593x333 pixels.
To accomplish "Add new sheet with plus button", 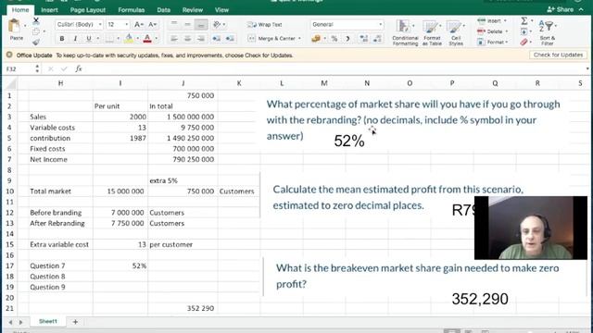I will coord(75,322).
